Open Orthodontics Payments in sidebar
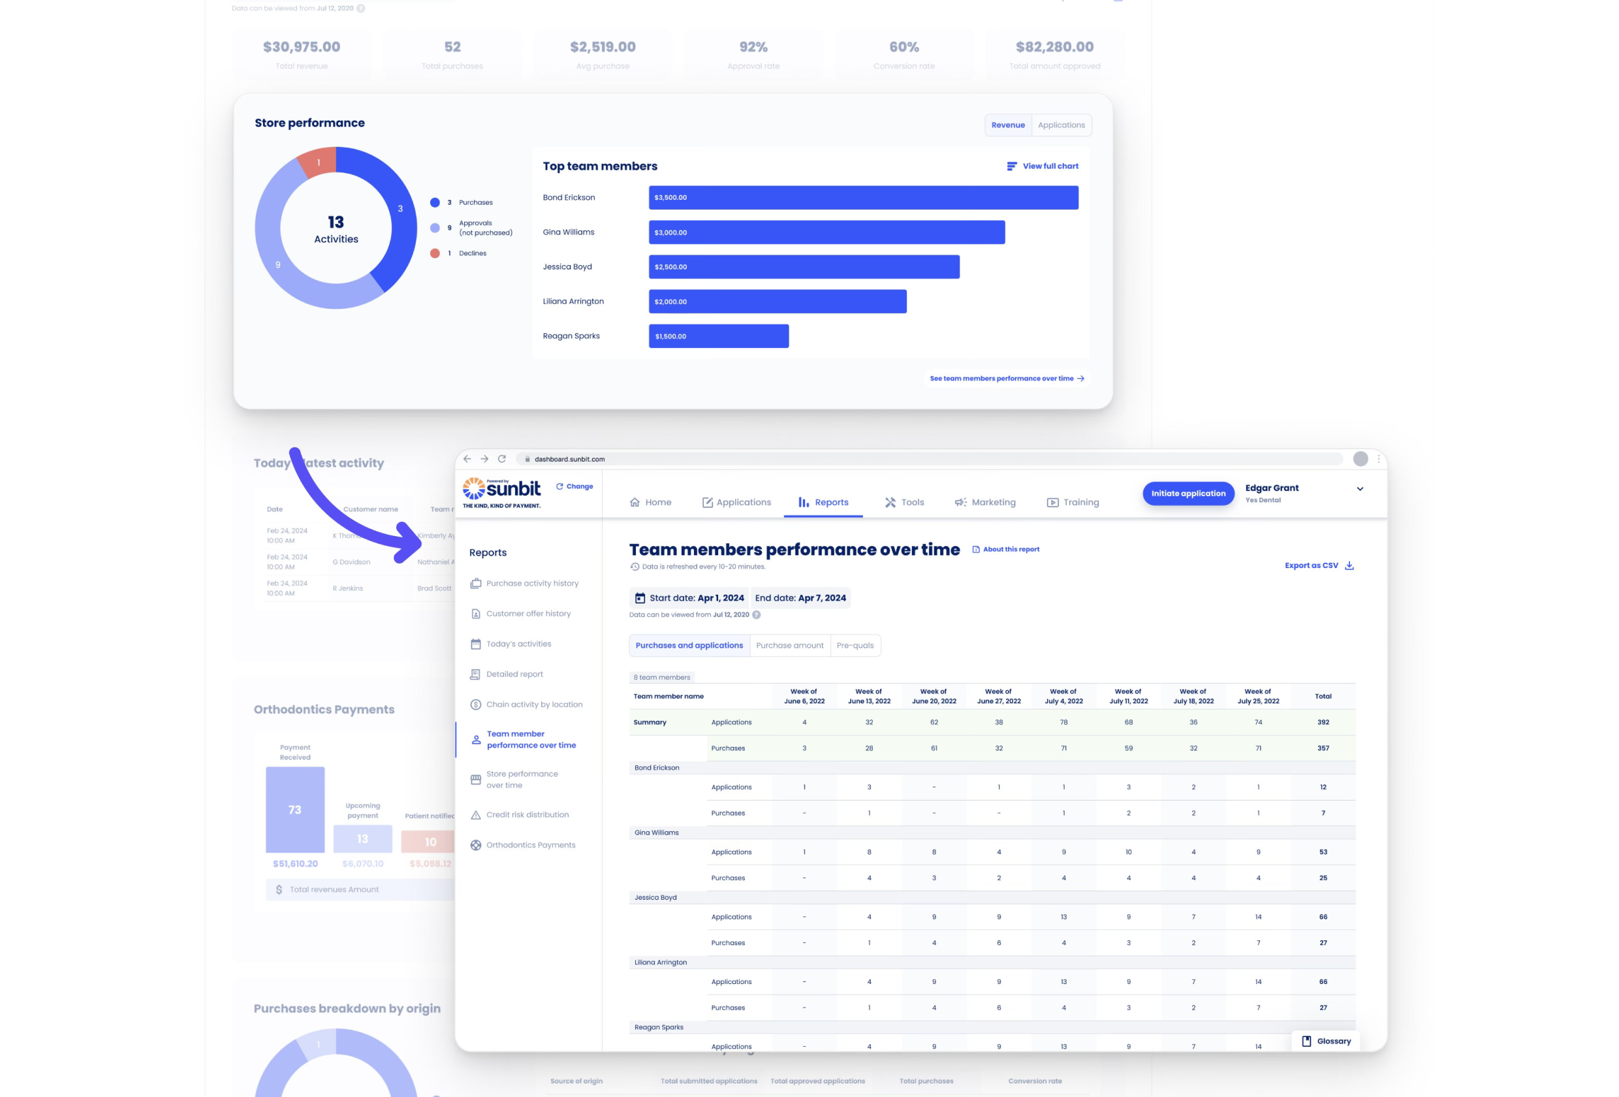The height and width of the screenshot is (1097, 1619). point(530,845)
